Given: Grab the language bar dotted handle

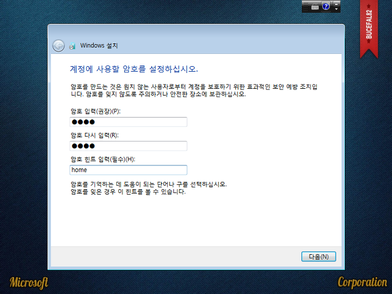Looking at the screenshot, I should [x=306, y=7].
